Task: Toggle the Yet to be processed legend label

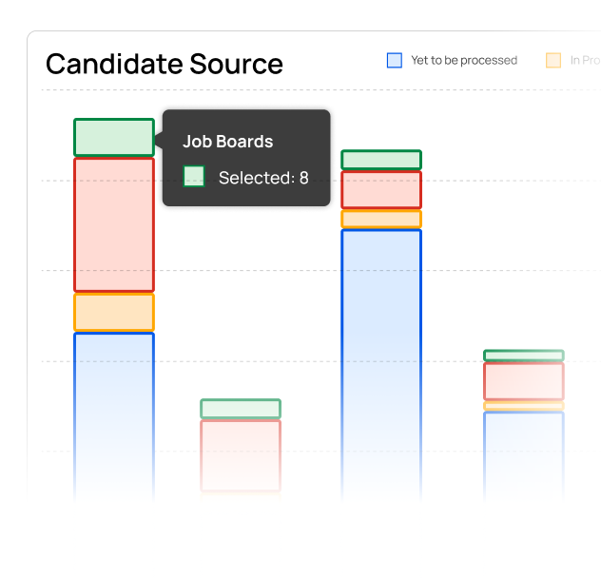Action: tap(464, 60)
